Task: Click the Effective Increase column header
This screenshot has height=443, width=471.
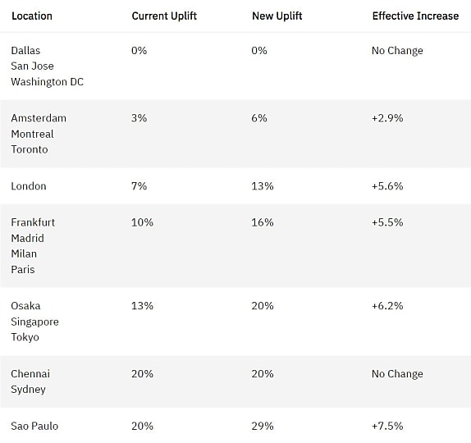Action: 415,16
